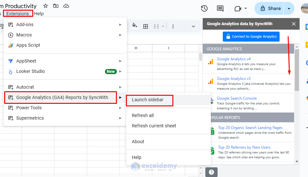Click the New badge next to Looker Studio
The width and height of the screenshot is (308, 177).
(x=111, y=72)
